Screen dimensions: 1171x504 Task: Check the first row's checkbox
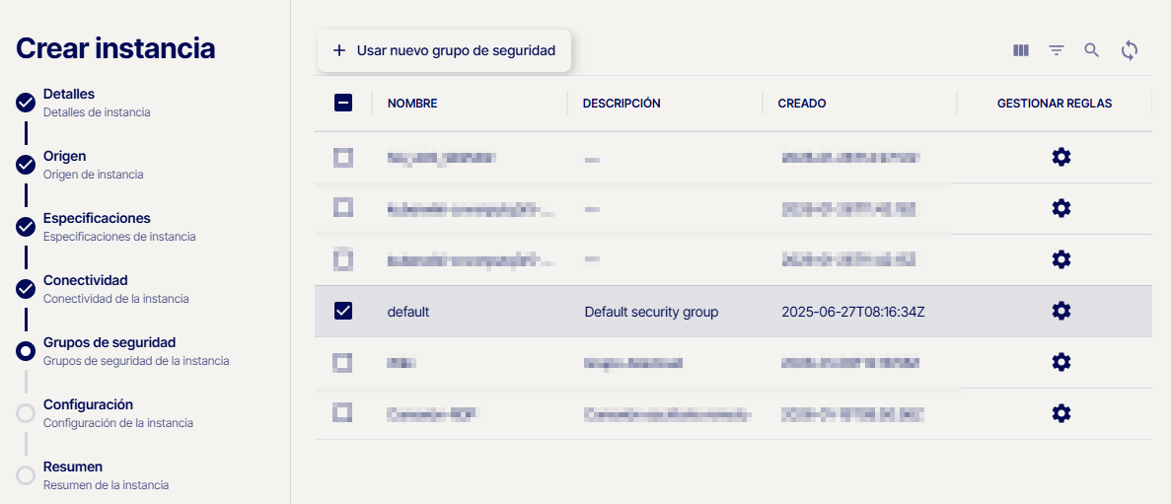pos(343,157)
